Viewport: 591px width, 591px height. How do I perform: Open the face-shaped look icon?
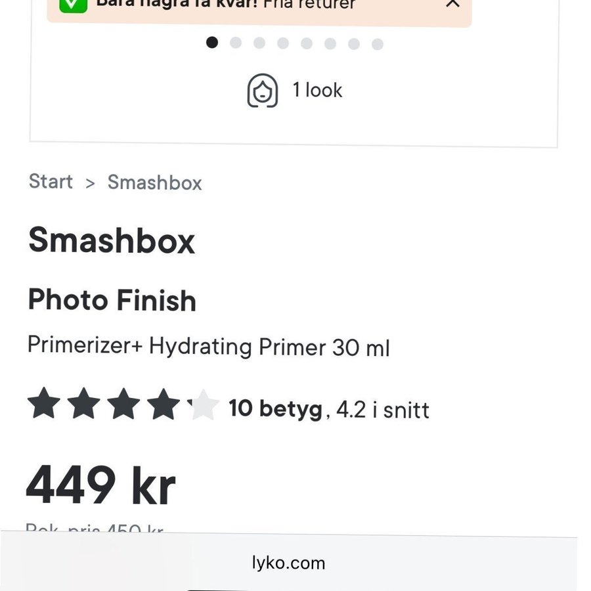[263, 91]
